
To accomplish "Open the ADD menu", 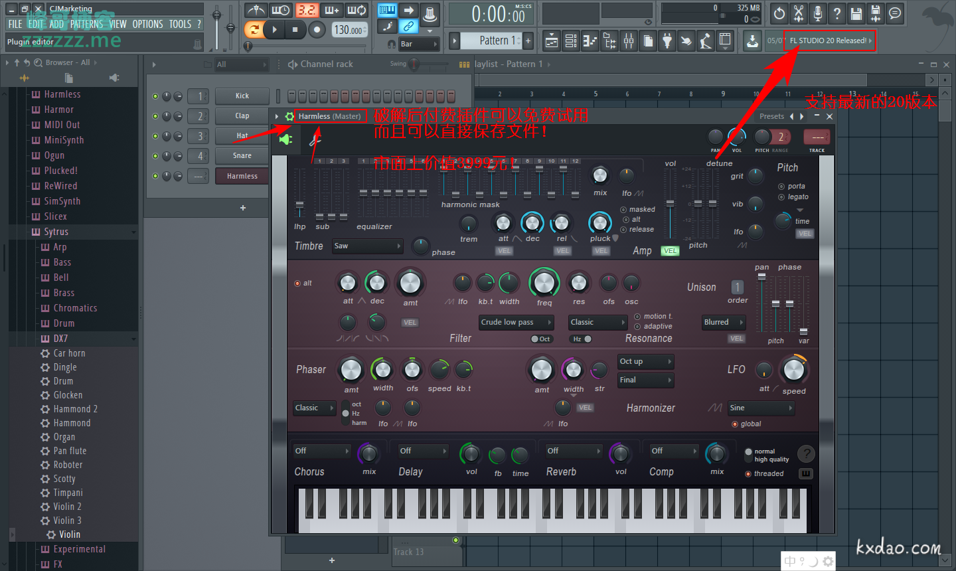I will pyautogui.click(x=56, y=24).
